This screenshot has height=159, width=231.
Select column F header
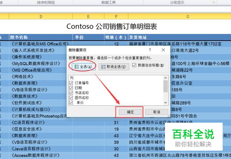coord(116,16)
